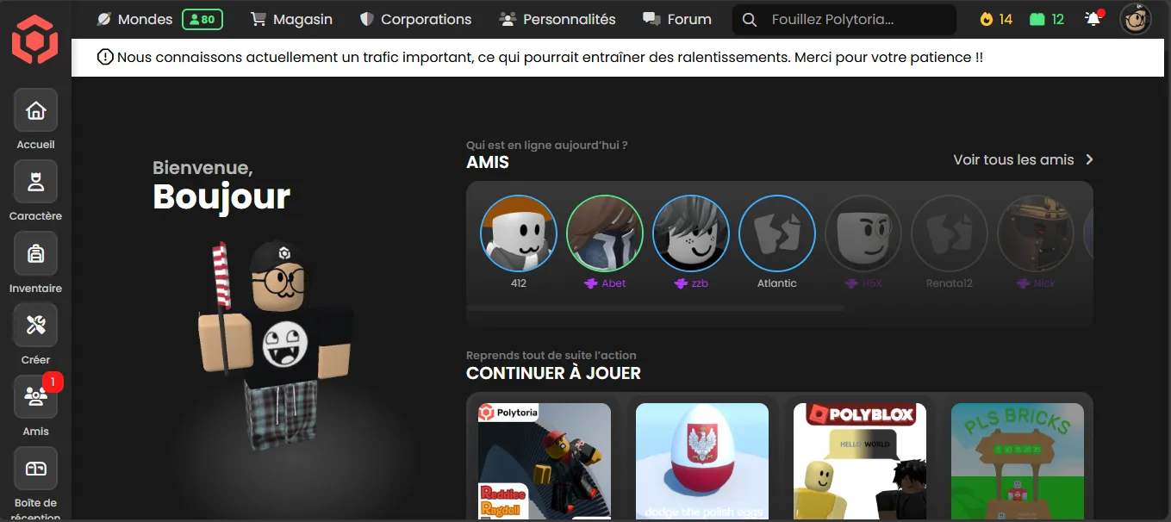Screen dimensions: 1171x522
Task: Open the user profile avatar in the top bar
Action: pos(1135,19)
